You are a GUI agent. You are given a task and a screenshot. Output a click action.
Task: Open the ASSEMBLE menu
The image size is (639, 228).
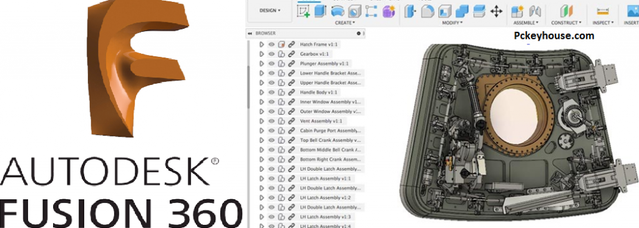525,23
